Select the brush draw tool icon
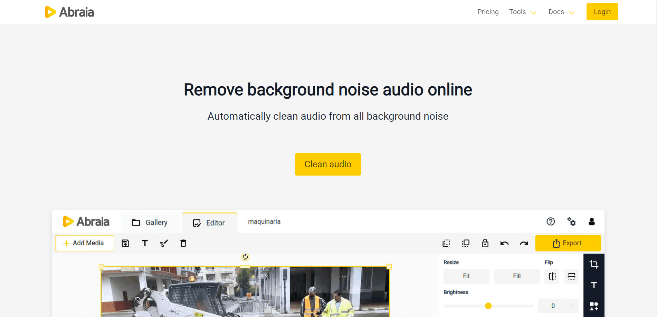 164,243
